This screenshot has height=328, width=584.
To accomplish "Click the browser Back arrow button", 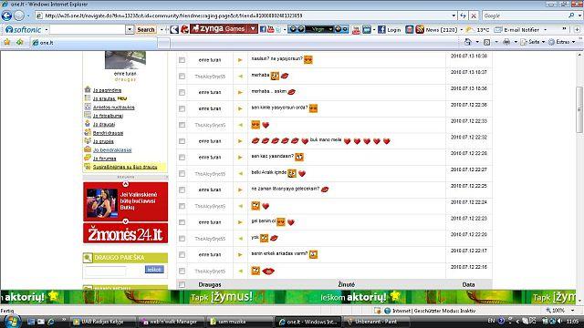I will [6, 15].
